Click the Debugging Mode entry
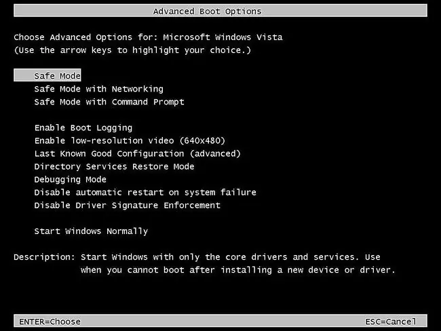This screenshot has width=441, height=331. 71,180
